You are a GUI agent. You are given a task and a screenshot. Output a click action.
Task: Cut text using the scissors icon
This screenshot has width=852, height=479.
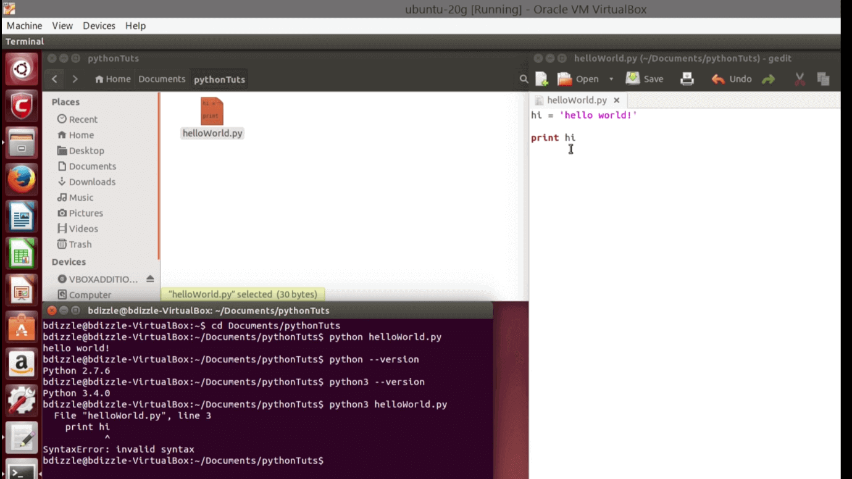(x=799, y=79)
